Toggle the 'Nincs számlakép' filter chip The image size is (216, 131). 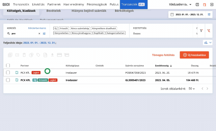click(x=80, y=28)
